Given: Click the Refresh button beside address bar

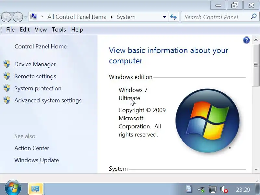Looking at the screenshot, I should click(174, 17).
